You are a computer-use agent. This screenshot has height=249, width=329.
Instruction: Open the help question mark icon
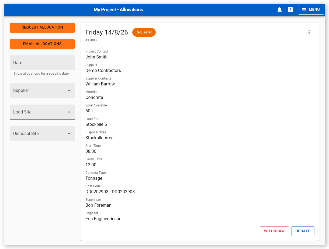[x=290, y=10]
